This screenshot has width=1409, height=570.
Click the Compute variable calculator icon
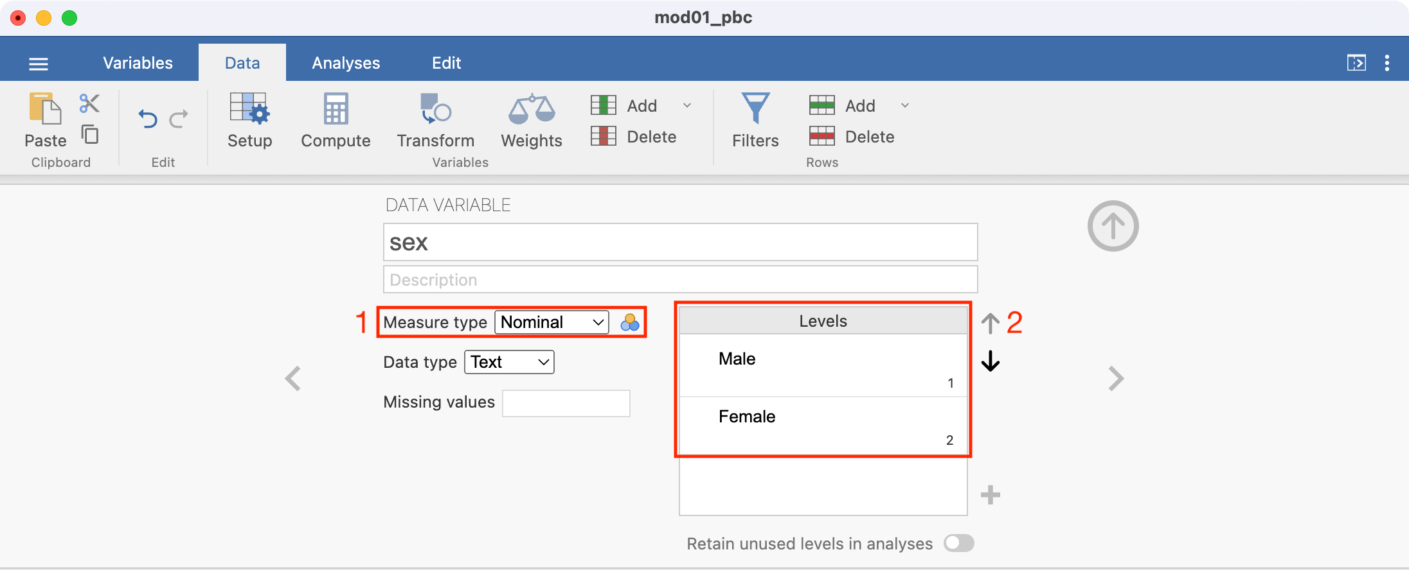(336, 121)
